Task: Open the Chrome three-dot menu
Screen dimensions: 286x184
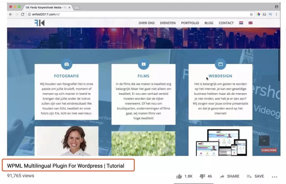Action: [276, 14]
